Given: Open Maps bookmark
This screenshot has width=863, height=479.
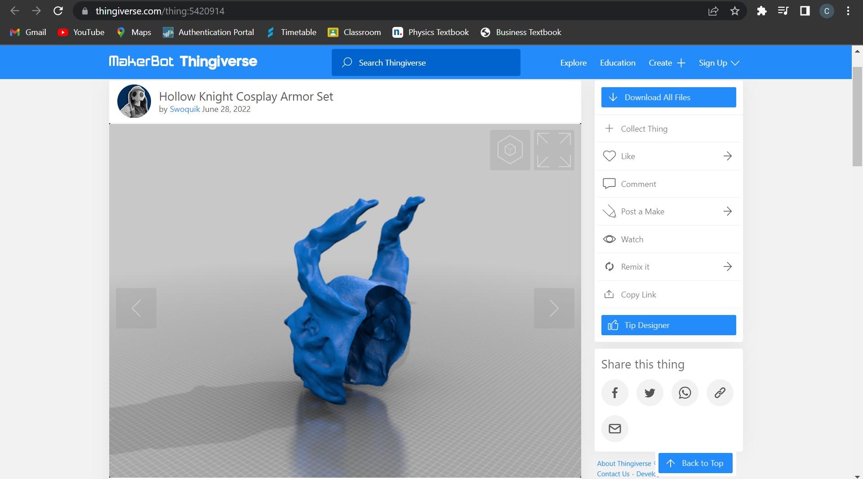Looking at the screenshot, I should [x=133, y=32].
